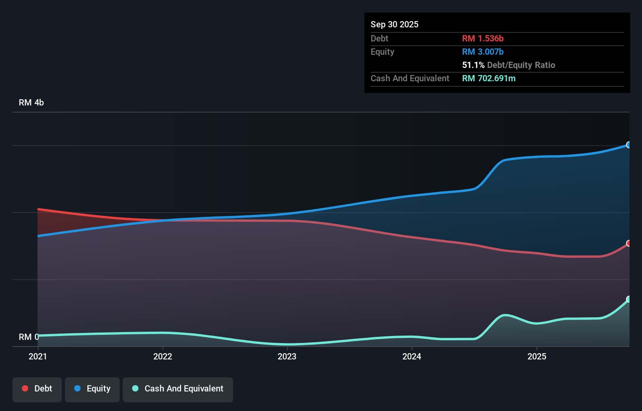Select the 2025 axis label

pyautogui.click(x=537, y=356)
